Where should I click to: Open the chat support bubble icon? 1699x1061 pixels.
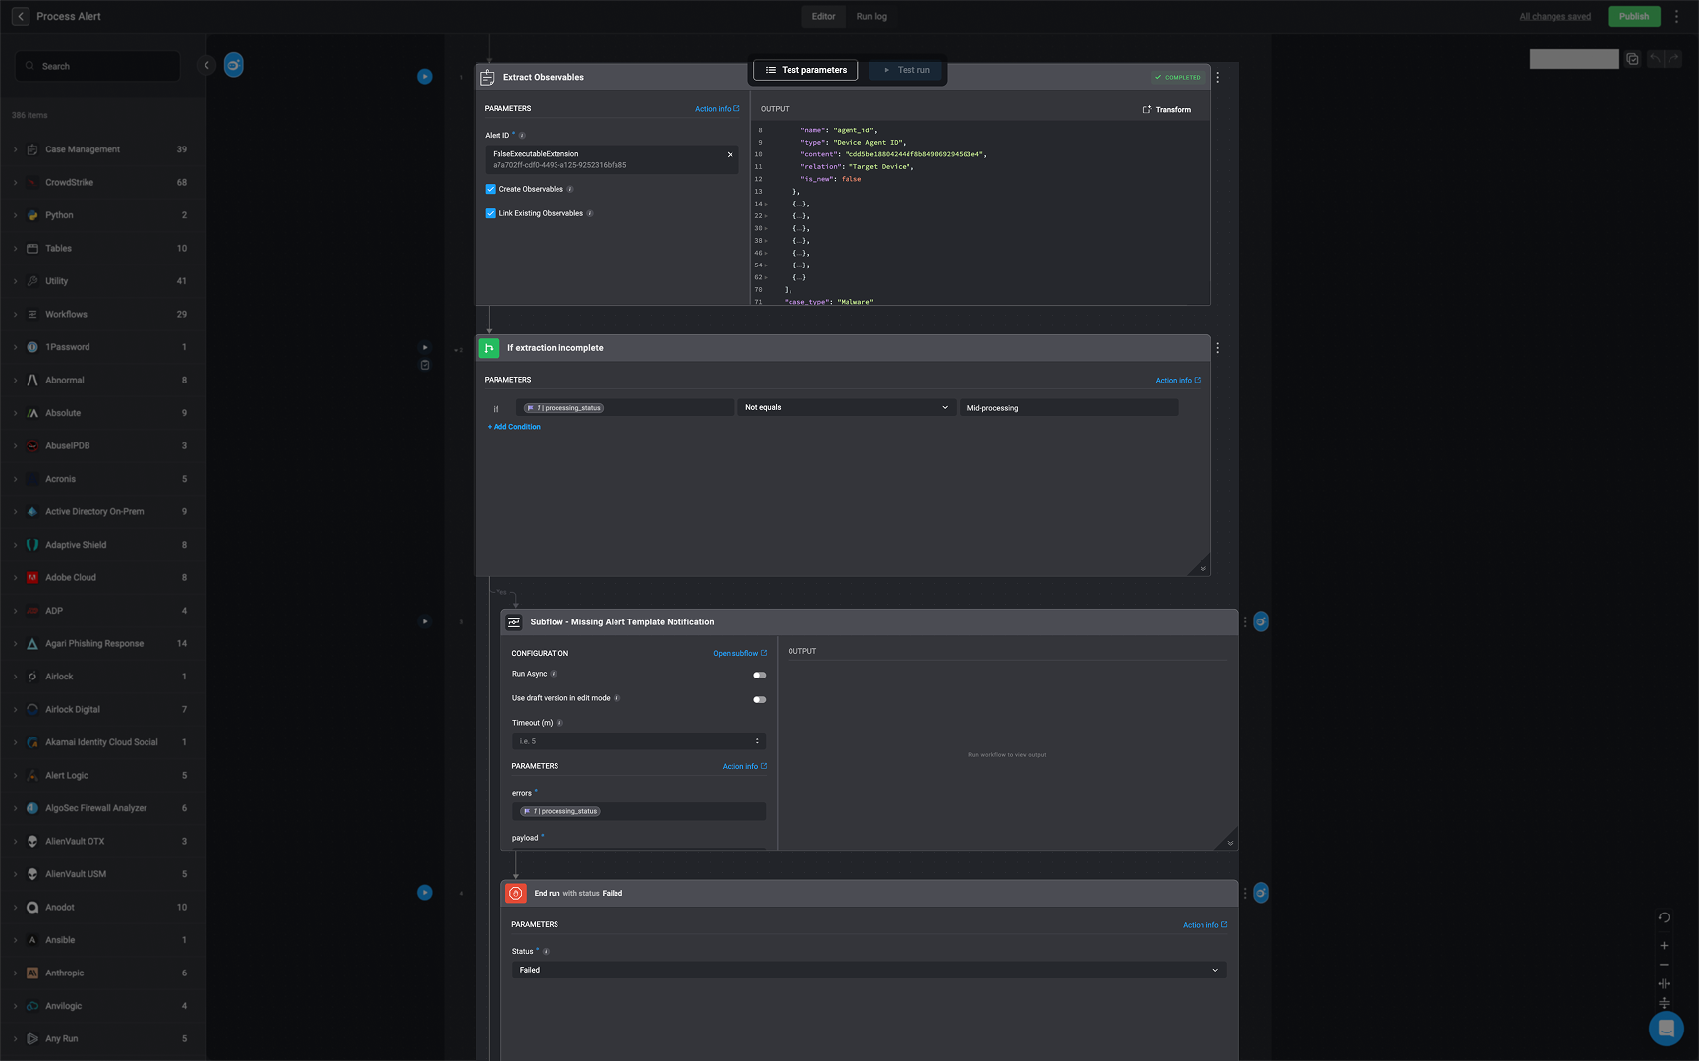[x=1666, y=1029]
